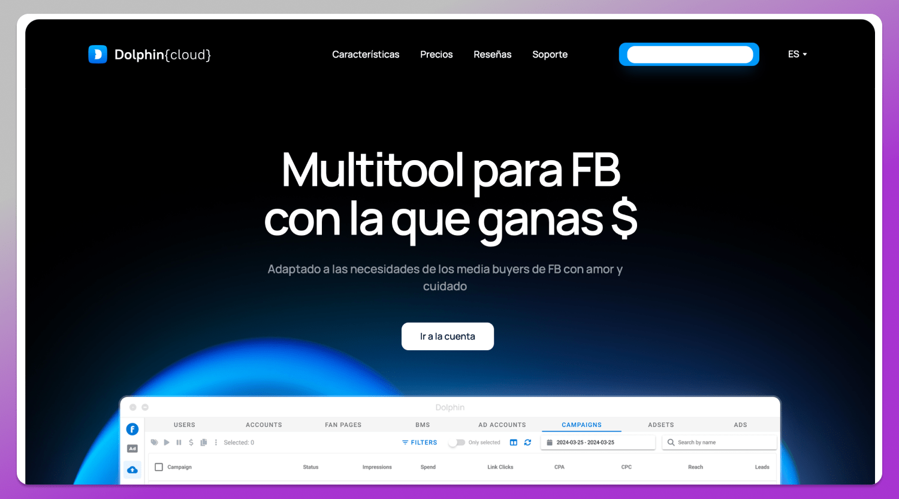
Task: Open the Facebook icon in dashboard sidebar
Action: pyautogui.click(x=132, y=429)
